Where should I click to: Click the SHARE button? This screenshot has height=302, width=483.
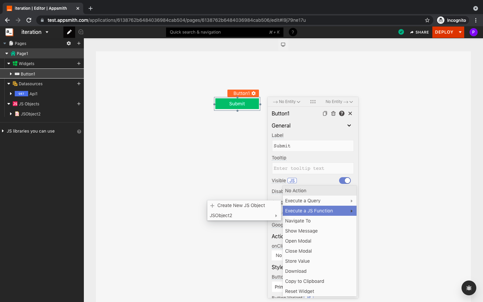pos(419,32)
